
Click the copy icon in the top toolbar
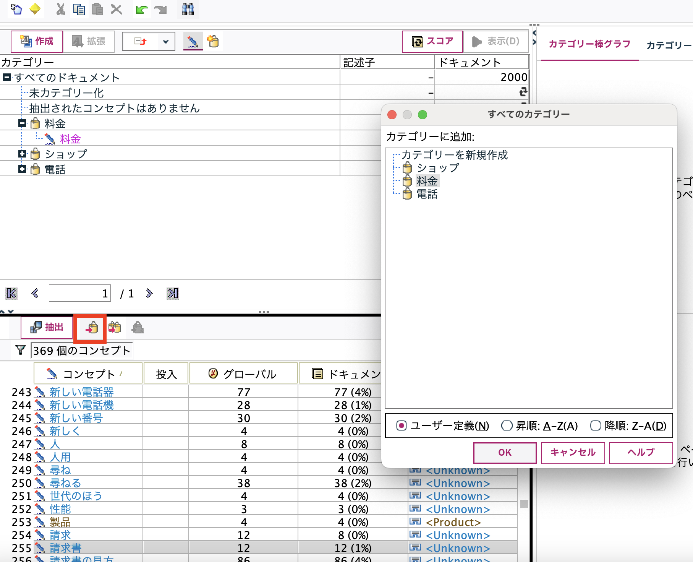point(79,10)
